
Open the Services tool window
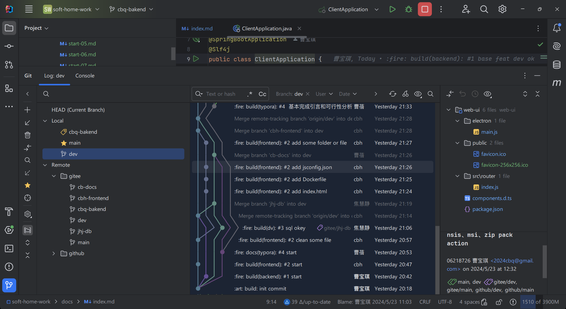click(x=9, y=230)
